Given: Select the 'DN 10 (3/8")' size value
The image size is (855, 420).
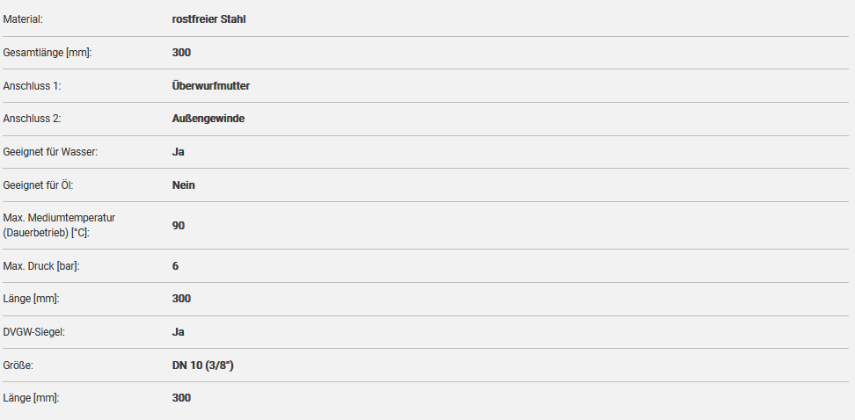Looking at the screenshot, I should point(202,365).
